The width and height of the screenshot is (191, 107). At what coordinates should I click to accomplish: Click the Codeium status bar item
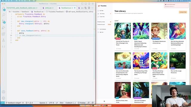click(x=70, y=103)
